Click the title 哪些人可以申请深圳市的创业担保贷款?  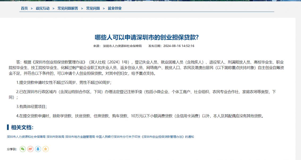[x=147, y=37]
